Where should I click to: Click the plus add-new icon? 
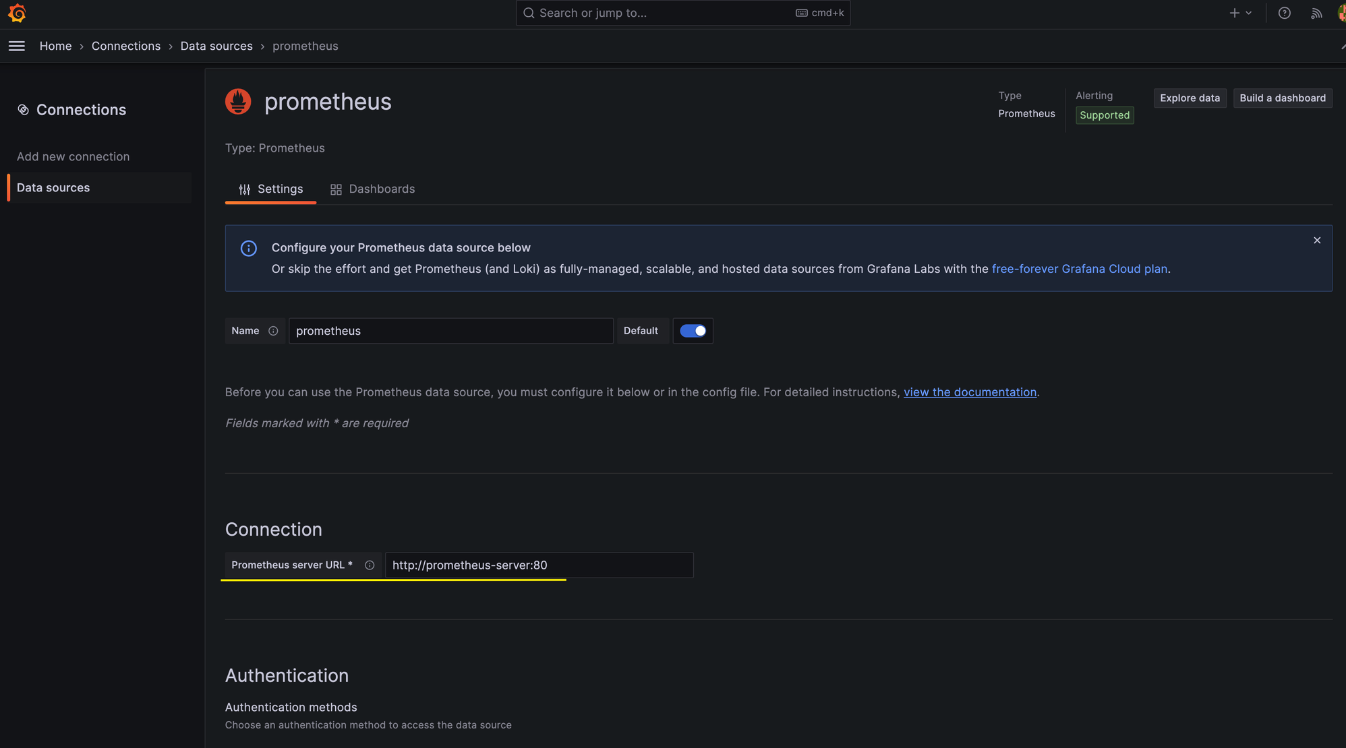coord(1234,13)
